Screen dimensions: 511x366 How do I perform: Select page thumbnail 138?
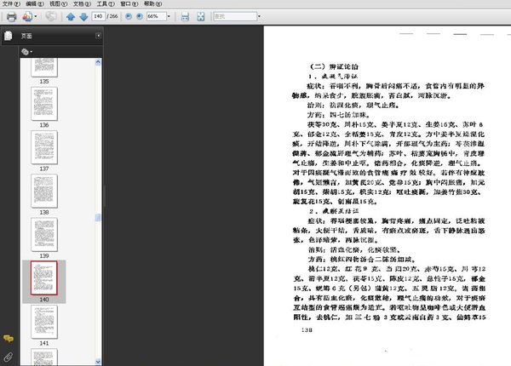(44, 191)
